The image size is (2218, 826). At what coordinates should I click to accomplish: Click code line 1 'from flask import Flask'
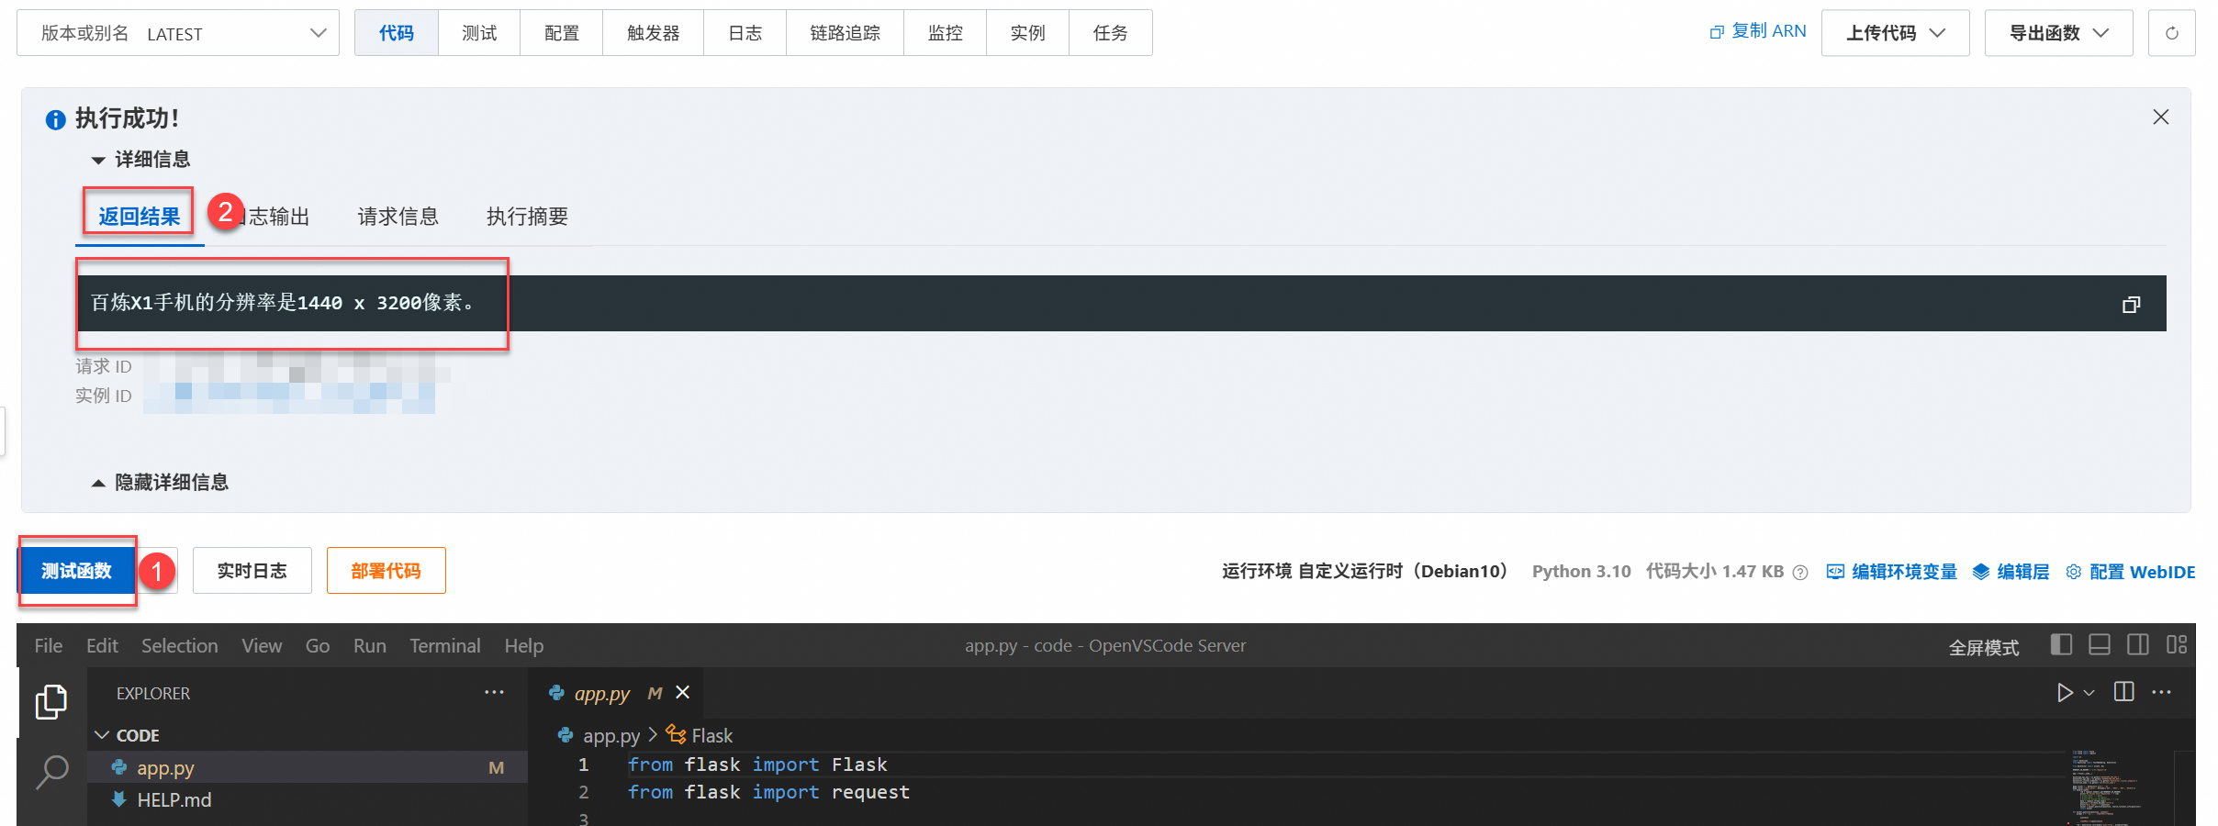757,765
